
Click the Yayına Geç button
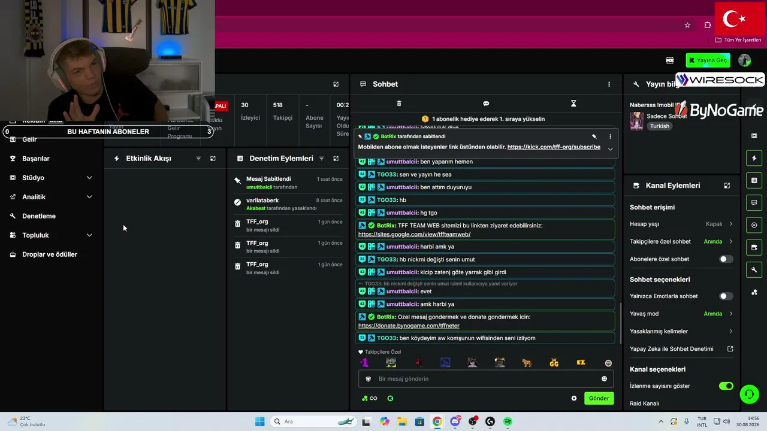708,60
